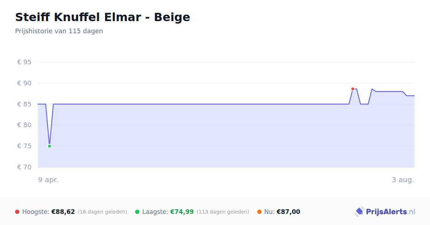The height and width of the screenshot is (225, 430).
Task: Click the 113 dagen geleden note
Action: tap(223, 212)
